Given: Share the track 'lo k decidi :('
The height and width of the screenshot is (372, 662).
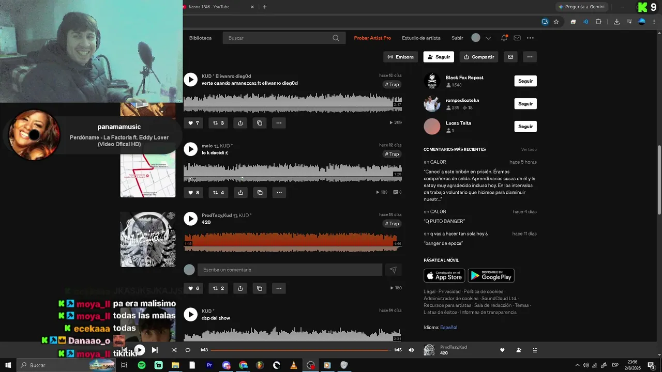Looking at the screenshot, I should pos(240,193).
